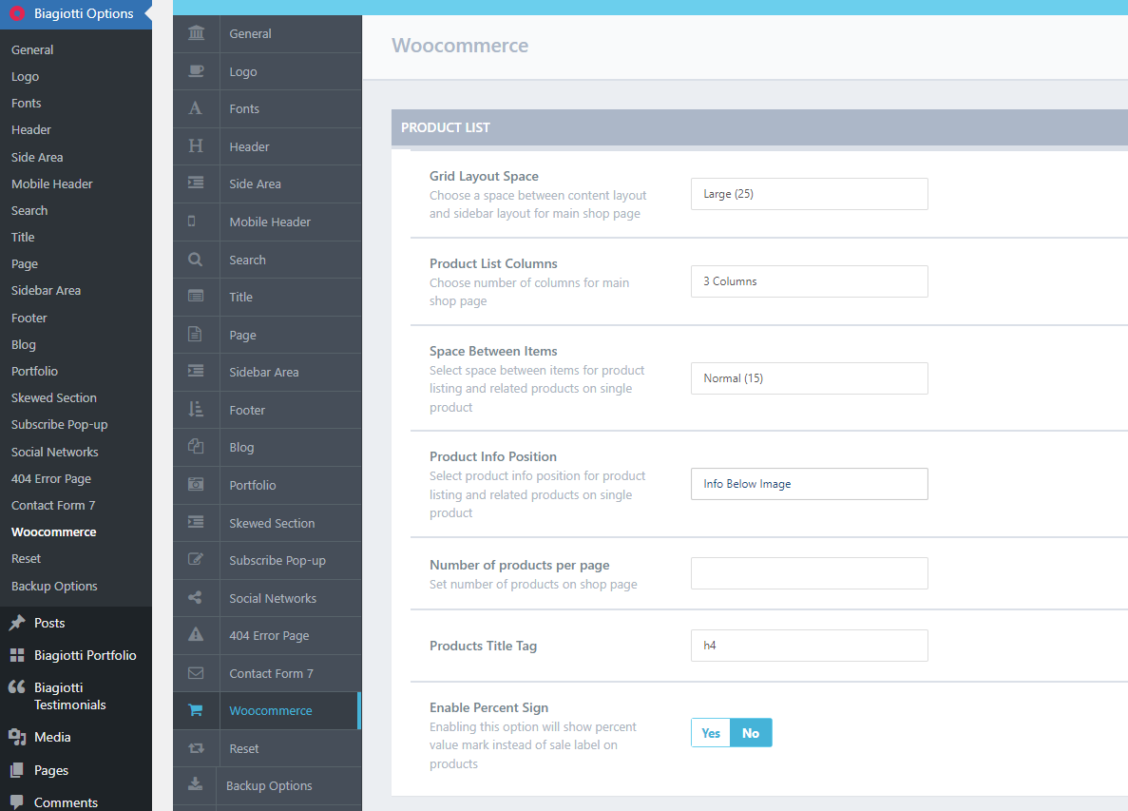Click the grid icon next to Biagiotti Portfolio
Screen dimensions: 1128x811
coord(17,655)
